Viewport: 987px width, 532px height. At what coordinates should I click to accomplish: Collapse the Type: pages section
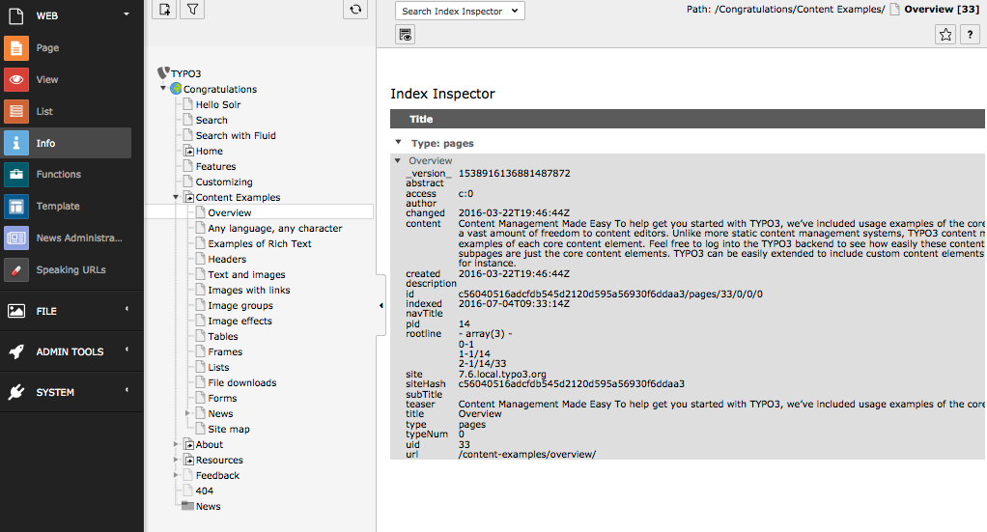click(398, 143)
